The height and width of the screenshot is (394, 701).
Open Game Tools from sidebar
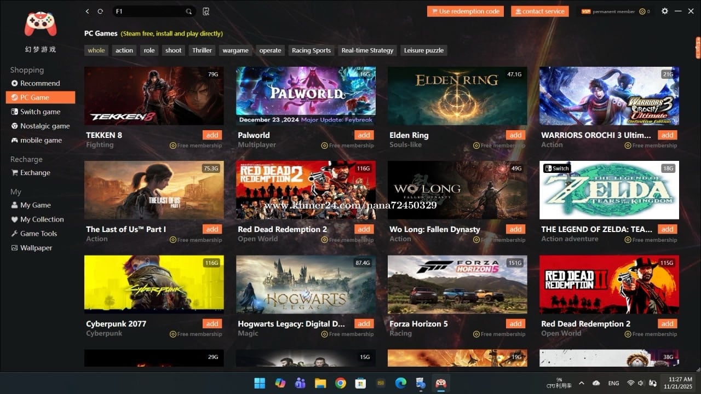click(x=38, y=234)
